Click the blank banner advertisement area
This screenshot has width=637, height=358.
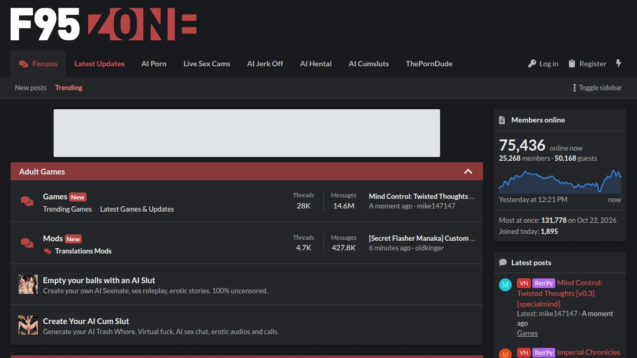[x=247, y=133]
